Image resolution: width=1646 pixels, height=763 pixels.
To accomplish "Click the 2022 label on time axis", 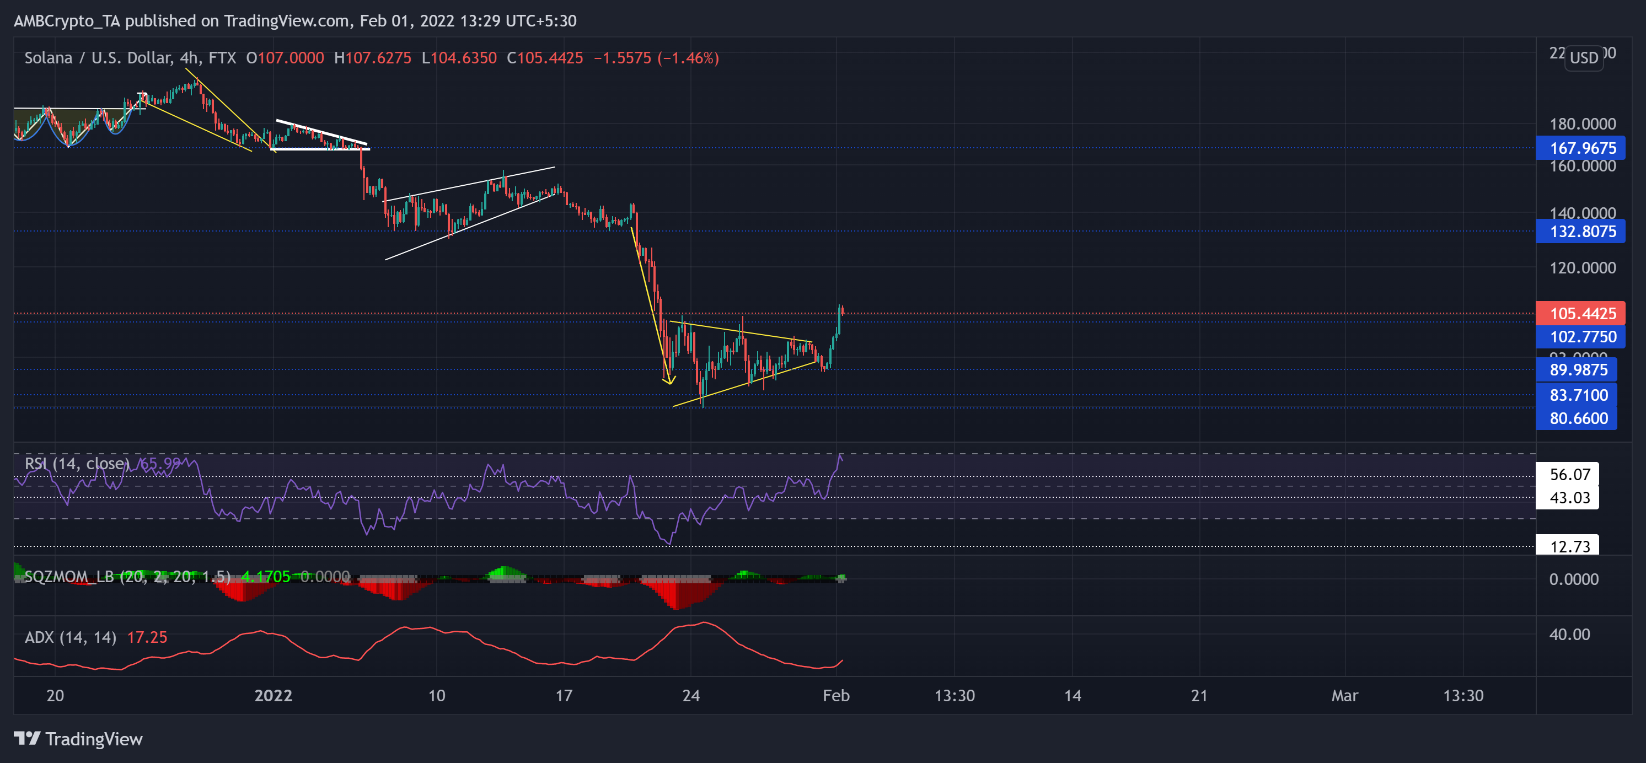I will 273,695.
